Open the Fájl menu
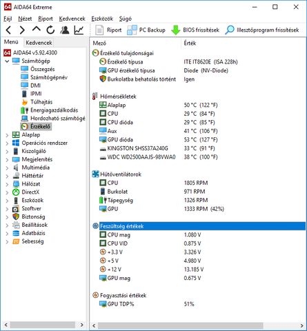Image resolution: width=307 pixels, height=331 pixels. click(8, 19)
